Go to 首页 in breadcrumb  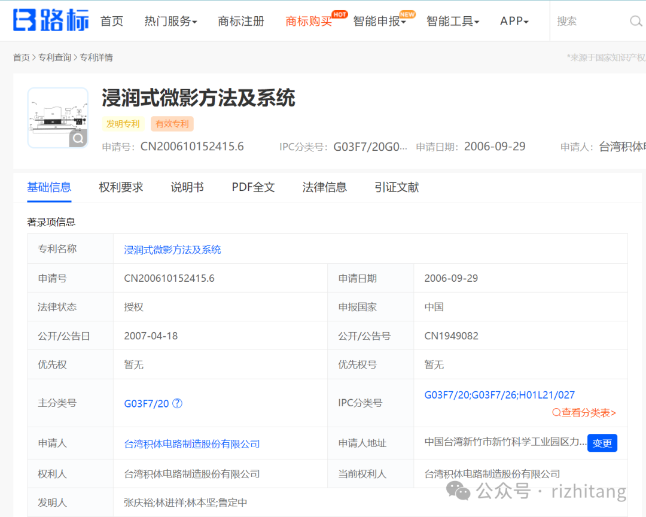(22, 57)
